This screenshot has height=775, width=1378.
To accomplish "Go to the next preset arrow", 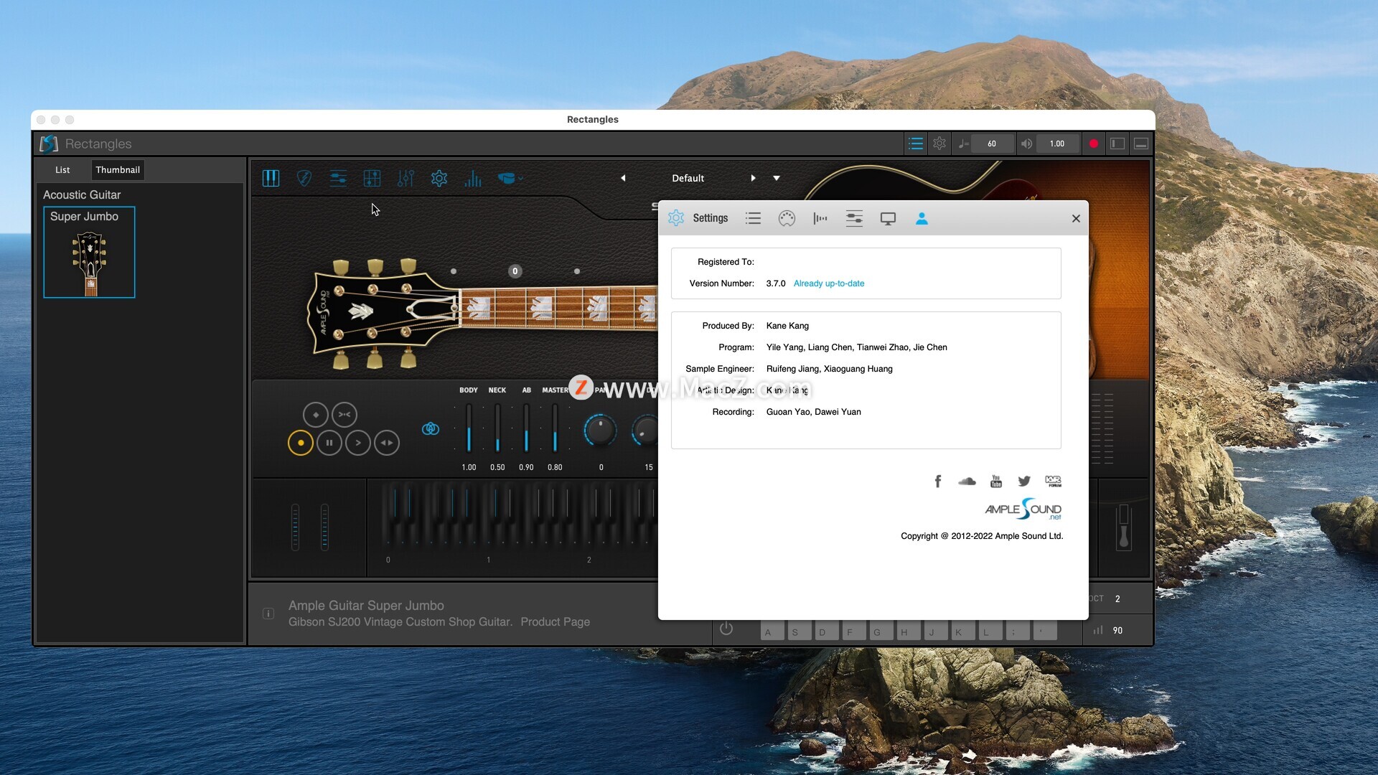I will coord(753,178).
